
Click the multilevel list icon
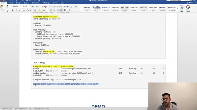coord(60,6)
